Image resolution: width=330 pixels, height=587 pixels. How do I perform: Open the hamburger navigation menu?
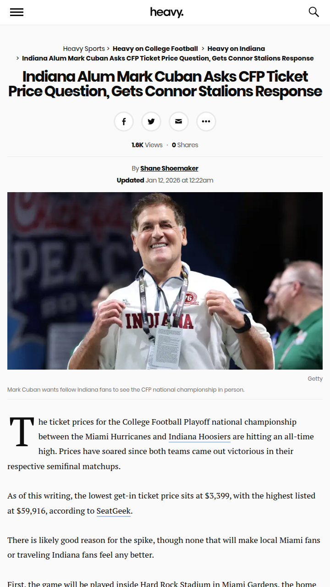pyautogui.click(x=16, y=12)
